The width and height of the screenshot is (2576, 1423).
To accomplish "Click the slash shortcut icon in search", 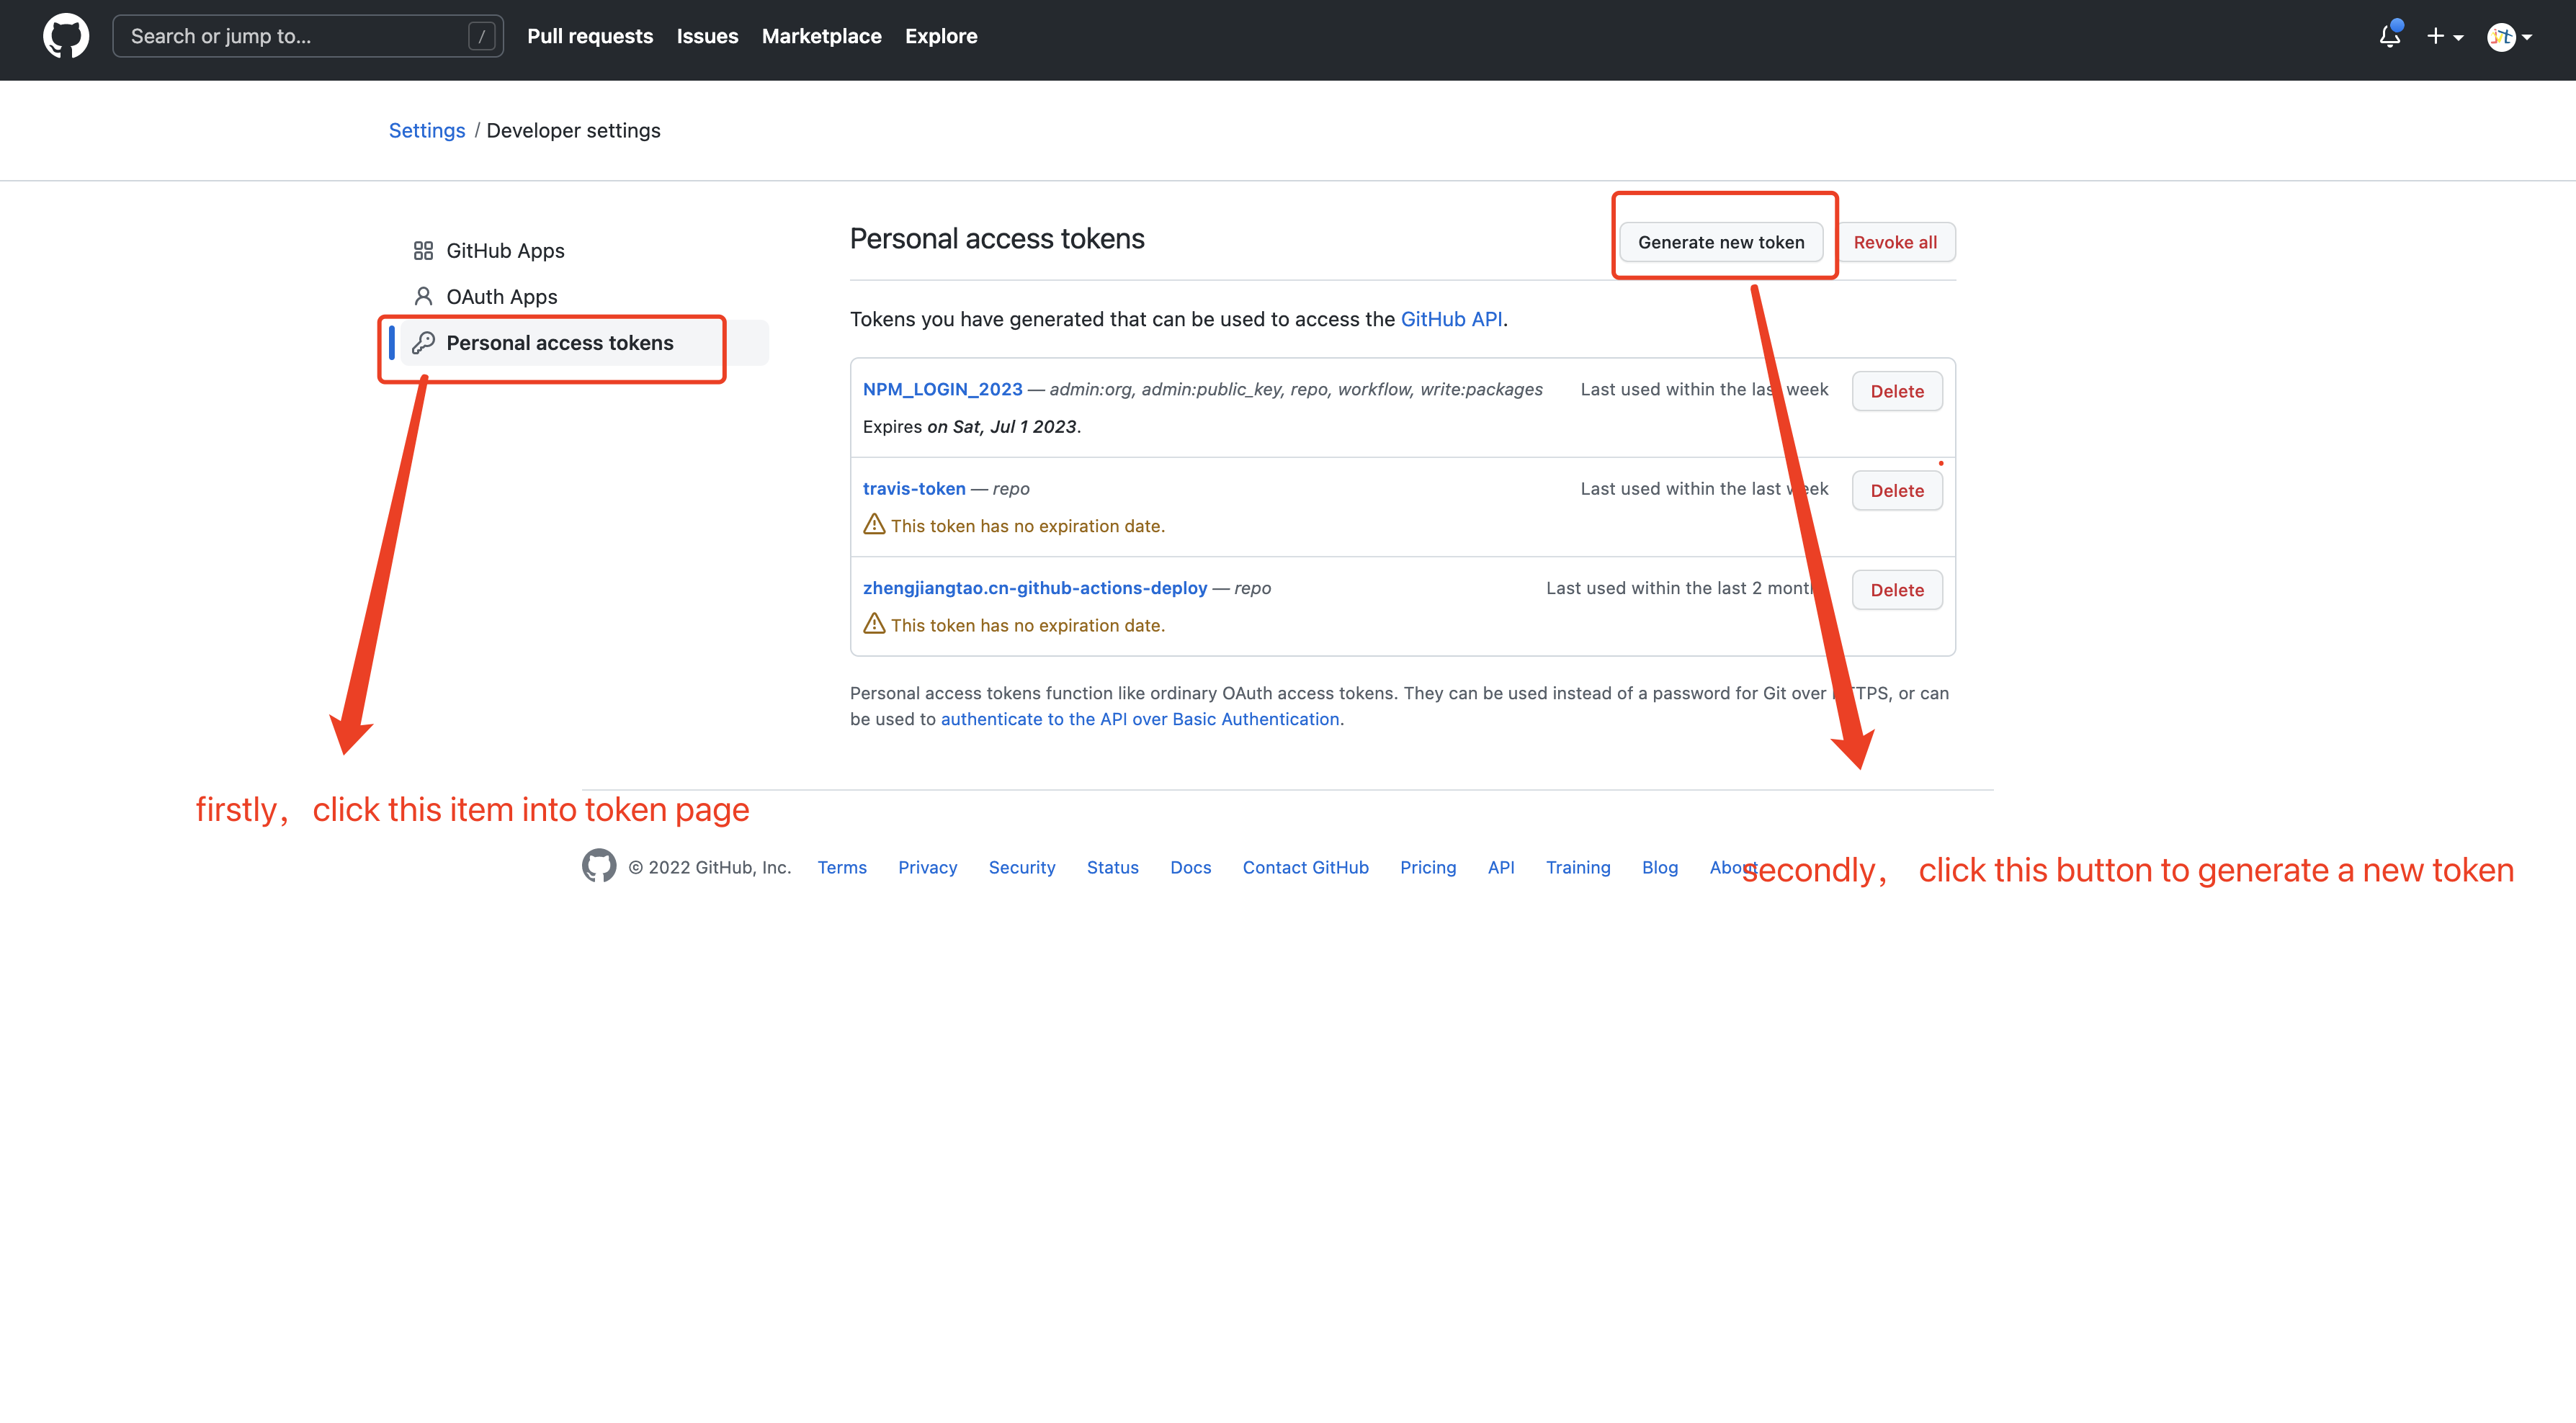I will [481, 36].
